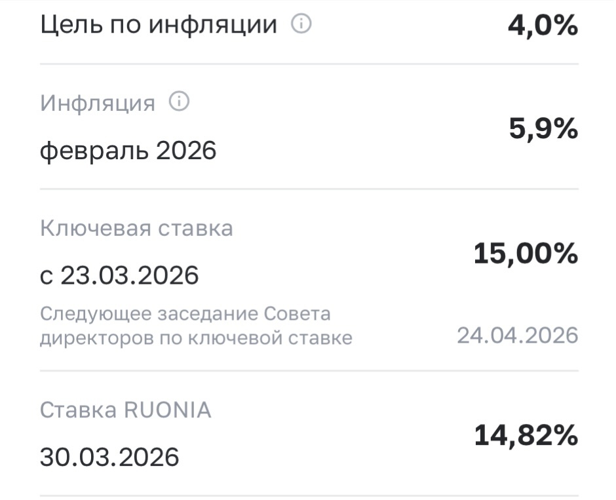Select the 5,9% inflation value
Screen dimensions: 616x500
[543, 129]
